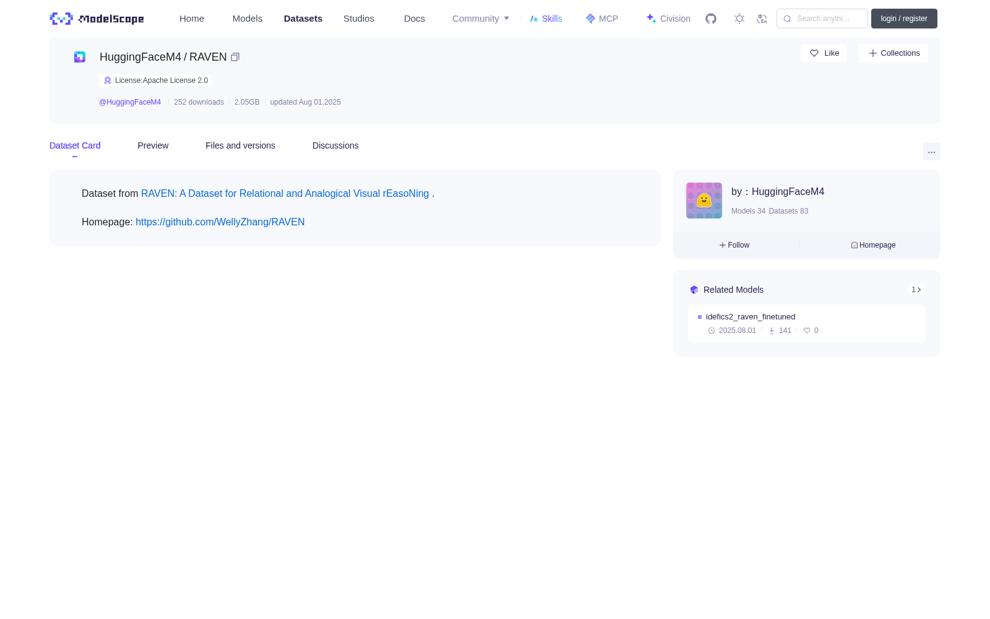This screenshot has height=619, width=990.
Task: Open the MCP nav item
Action: pos(602,19)
